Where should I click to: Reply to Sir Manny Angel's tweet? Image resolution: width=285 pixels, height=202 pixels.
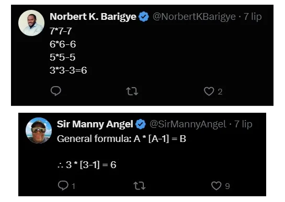point(63,186)
